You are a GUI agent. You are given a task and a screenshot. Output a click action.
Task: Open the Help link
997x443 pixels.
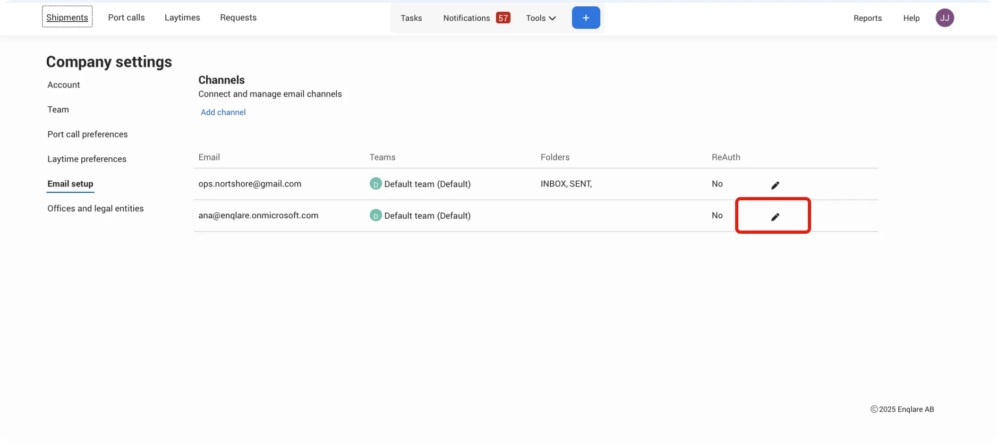[911, 18]
